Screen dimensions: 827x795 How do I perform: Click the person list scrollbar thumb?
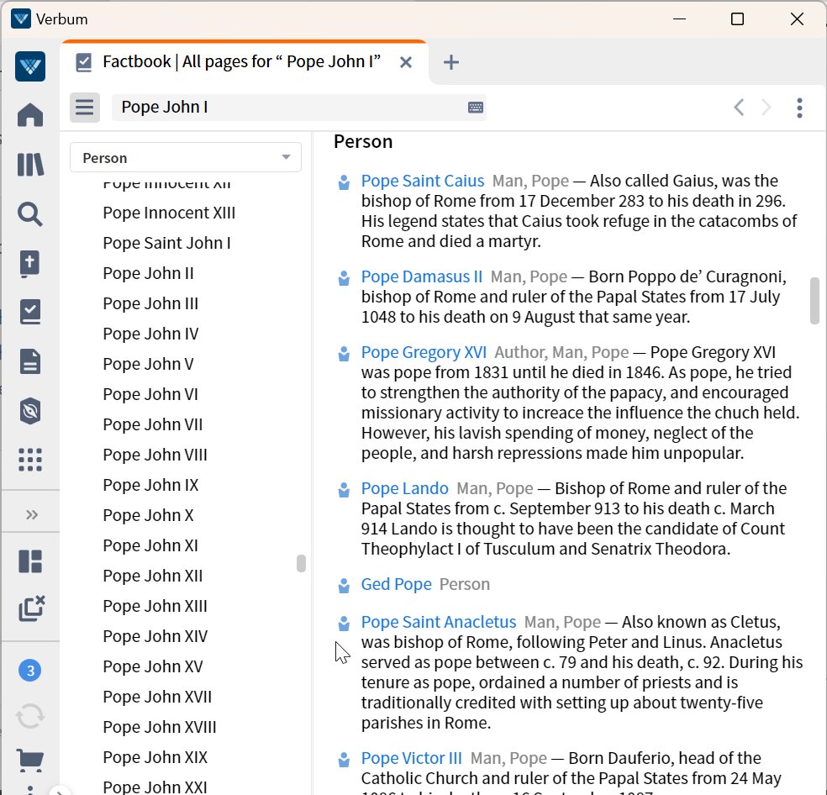[x=301, y=563]
